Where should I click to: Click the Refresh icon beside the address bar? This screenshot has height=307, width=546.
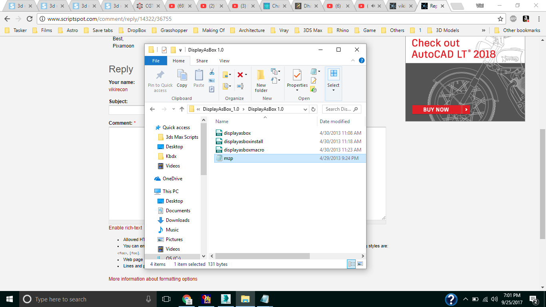pos(314,109)
